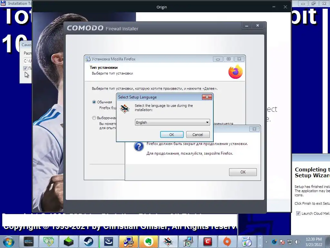Close the Origin window
The height and width of the screenshot is (248, 330).
point(285,7)
